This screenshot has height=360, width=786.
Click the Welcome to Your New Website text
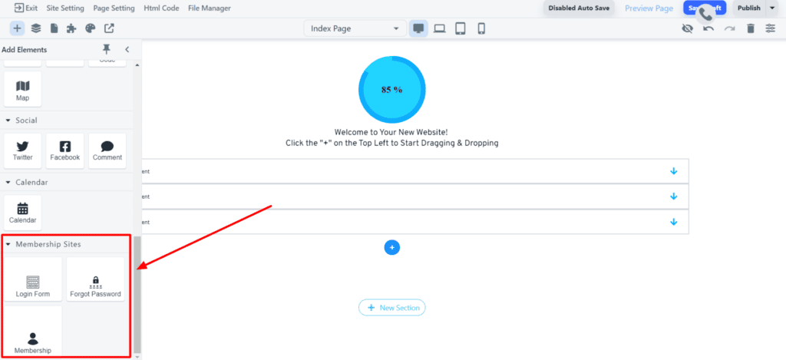[x=391, y=132]
